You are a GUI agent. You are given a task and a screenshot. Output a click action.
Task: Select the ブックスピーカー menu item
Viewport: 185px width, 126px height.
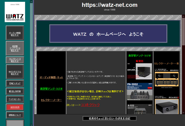(x=15, y=99)
